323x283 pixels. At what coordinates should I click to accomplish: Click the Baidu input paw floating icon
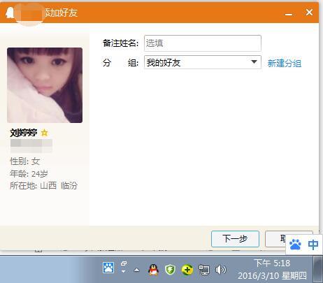click(x=295, y=245)
